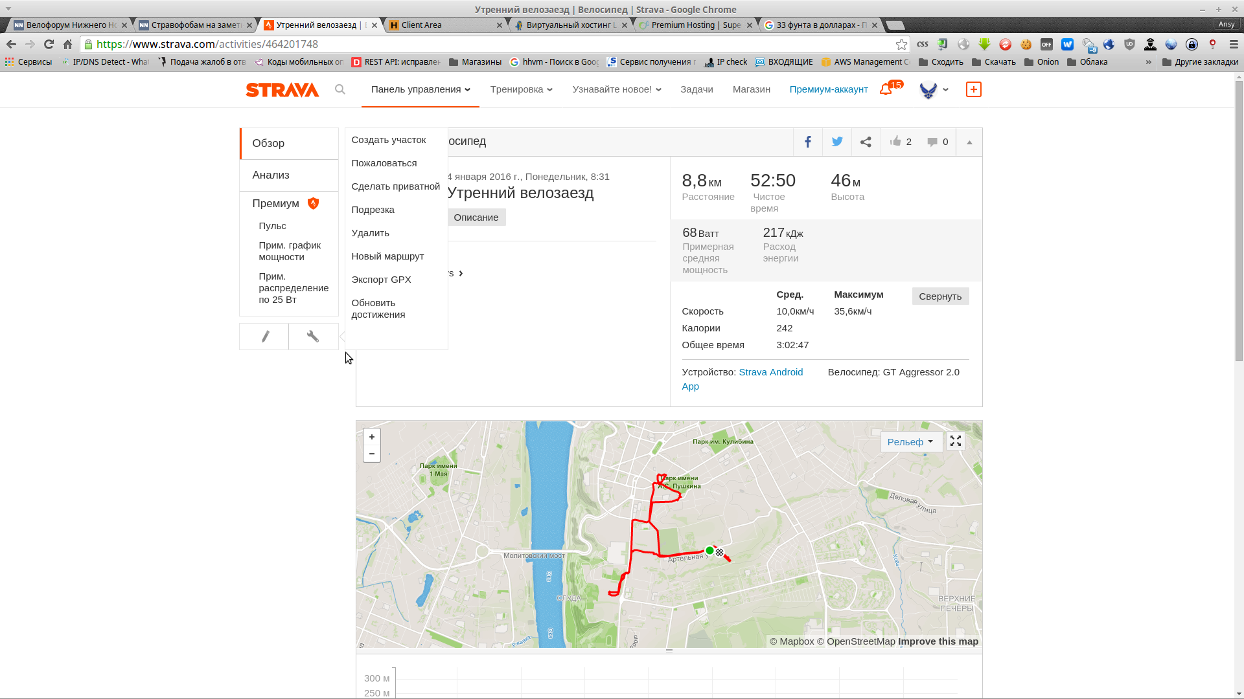Choose Новый маршрут from menu
Screen dimensions: 1244x699
(387, 256)
